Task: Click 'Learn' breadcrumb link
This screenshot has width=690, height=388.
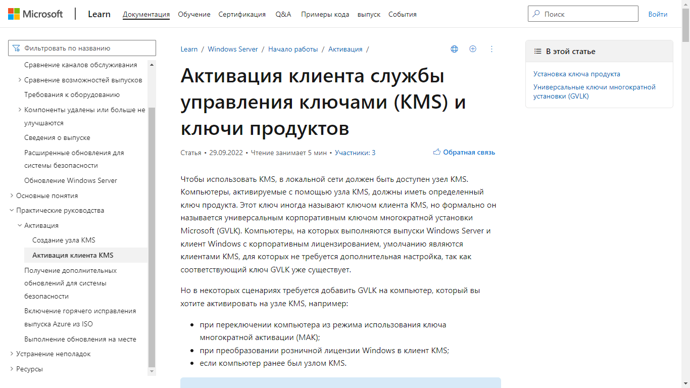Action: 189,49
